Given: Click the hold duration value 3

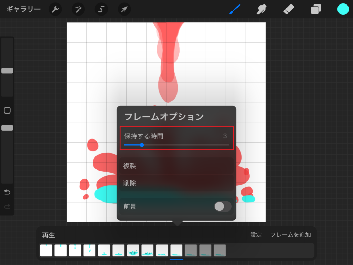Looking at the screenshot, I should [x=225, y=136].
